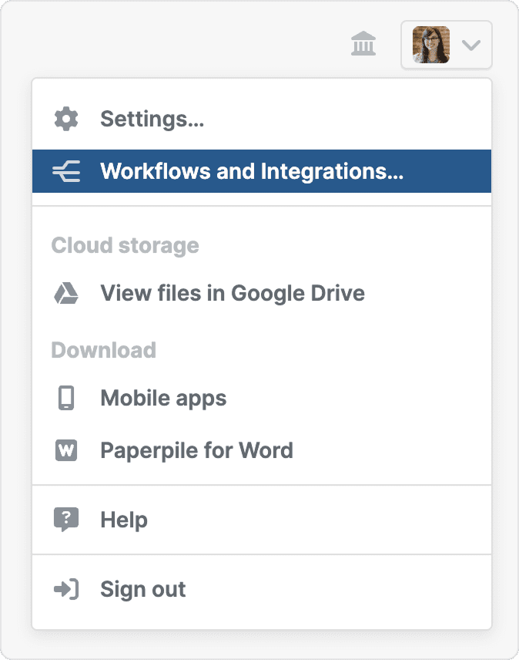Click the Word 'W' icon
The width and height of the screenshot is (519, 660).
click(x=66, y=450)
